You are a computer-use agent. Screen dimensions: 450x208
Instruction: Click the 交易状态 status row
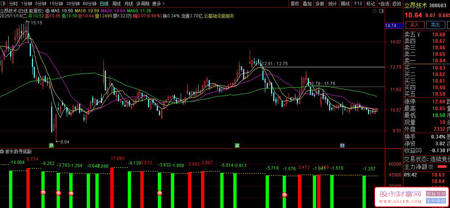[427, 159]
